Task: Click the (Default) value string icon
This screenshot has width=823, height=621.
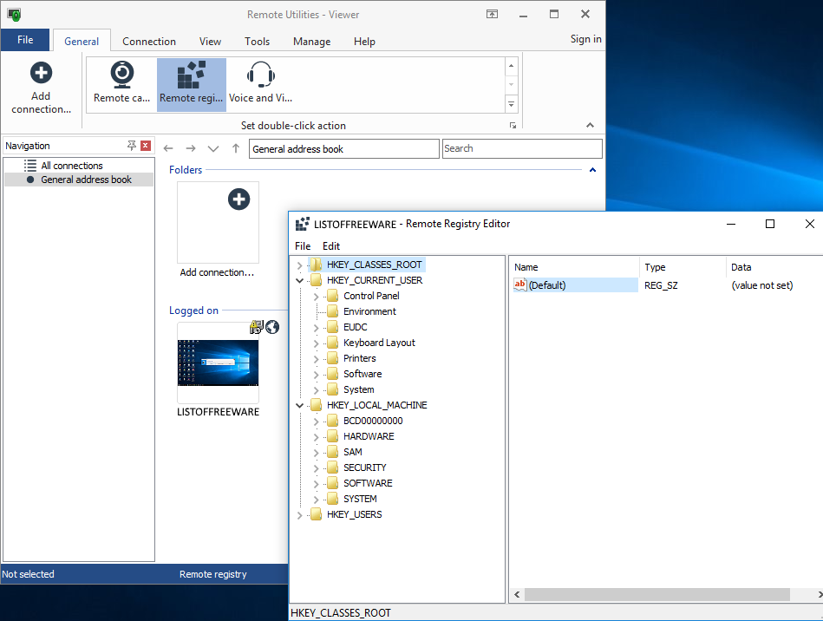Action: click(x=520, y=285)
